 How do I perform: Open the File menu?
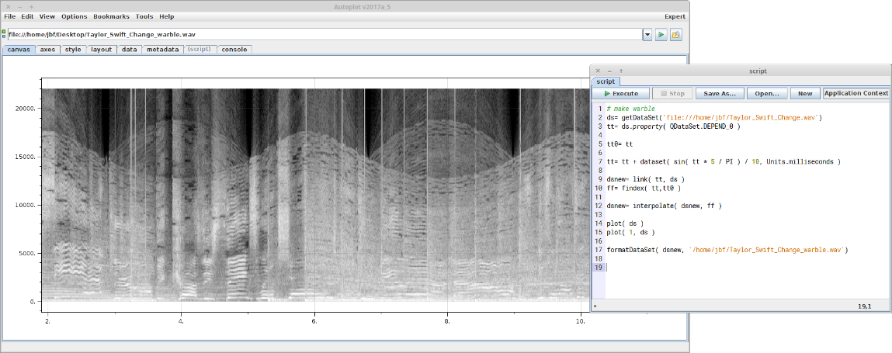[9, 16]
